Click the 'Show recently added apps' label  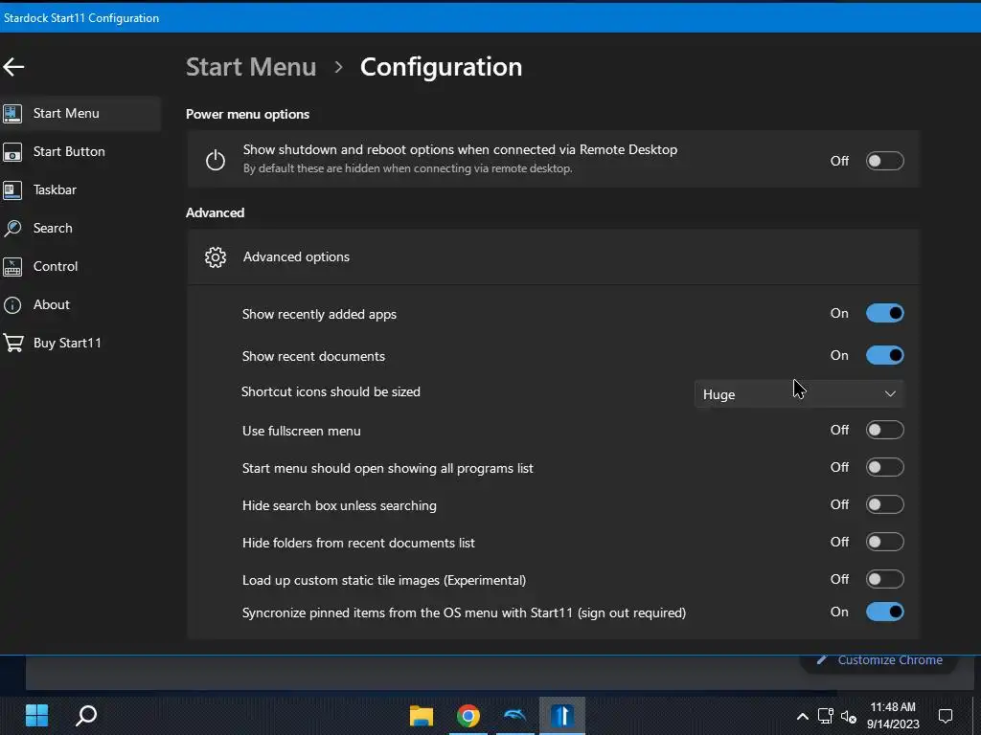click(x=319, y=314)
